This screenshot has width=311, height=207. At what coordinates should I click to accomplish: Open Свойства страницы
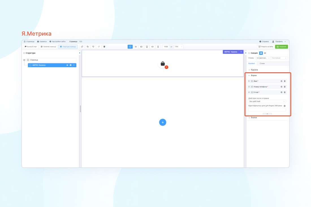[48, 47]
